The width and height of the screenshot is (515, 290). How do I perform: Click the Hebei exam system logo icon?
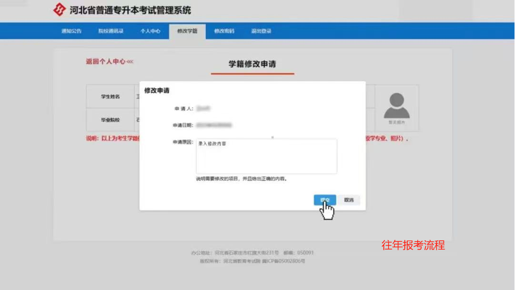59,9
